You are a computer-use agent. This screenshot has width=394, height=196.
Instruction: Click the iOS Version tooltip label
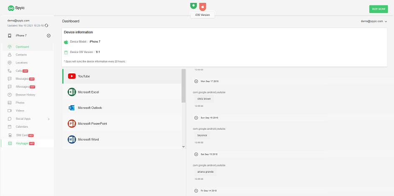[x=203, y=15]
